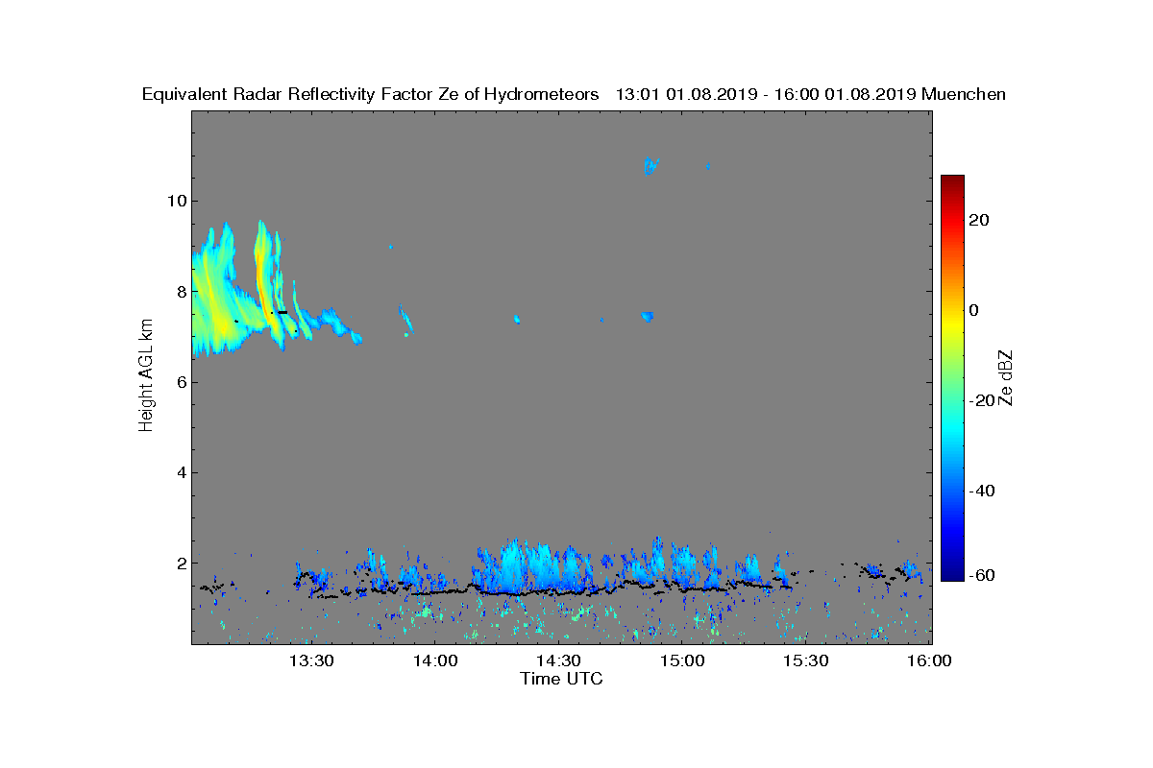
Task: Click the dark red top of the colorbar
Action: tap(952, 182)
